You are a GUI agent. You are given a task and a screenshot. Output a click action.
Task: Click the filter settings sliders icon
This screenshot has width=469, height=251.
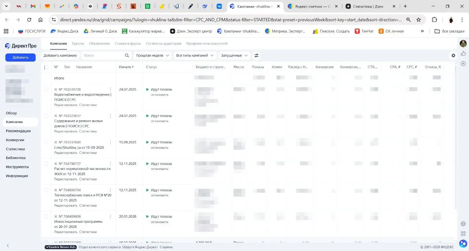(x=256, y=55)
